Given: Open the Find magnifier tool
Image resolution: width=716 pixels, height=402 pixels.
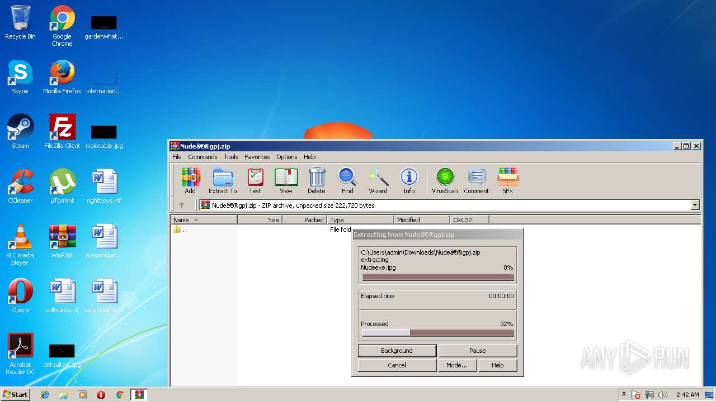Looking at the screenshot, I should [347, 181].
